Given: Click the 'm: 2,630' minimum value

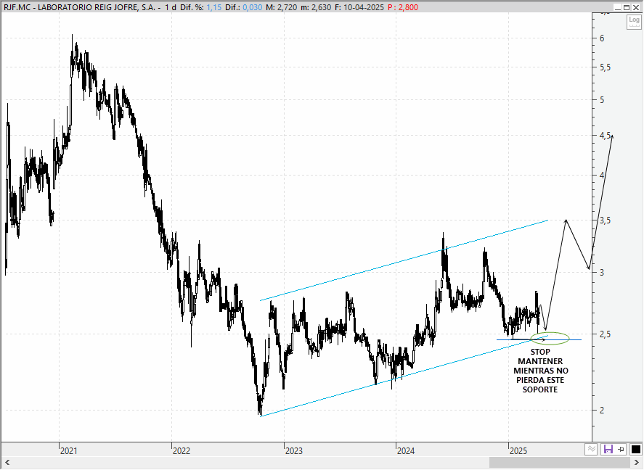Looking at the screenshot, I should (316, 7).
